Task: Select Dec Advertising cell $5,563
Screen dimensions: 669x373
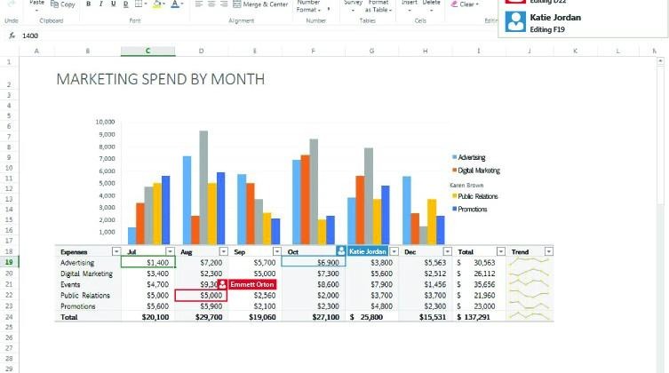Action: (426, 263)
